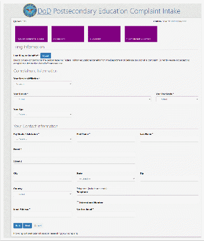This screenshot has width=204, height=241.
Task: Check the International Number checkbox
Action: 78,202
